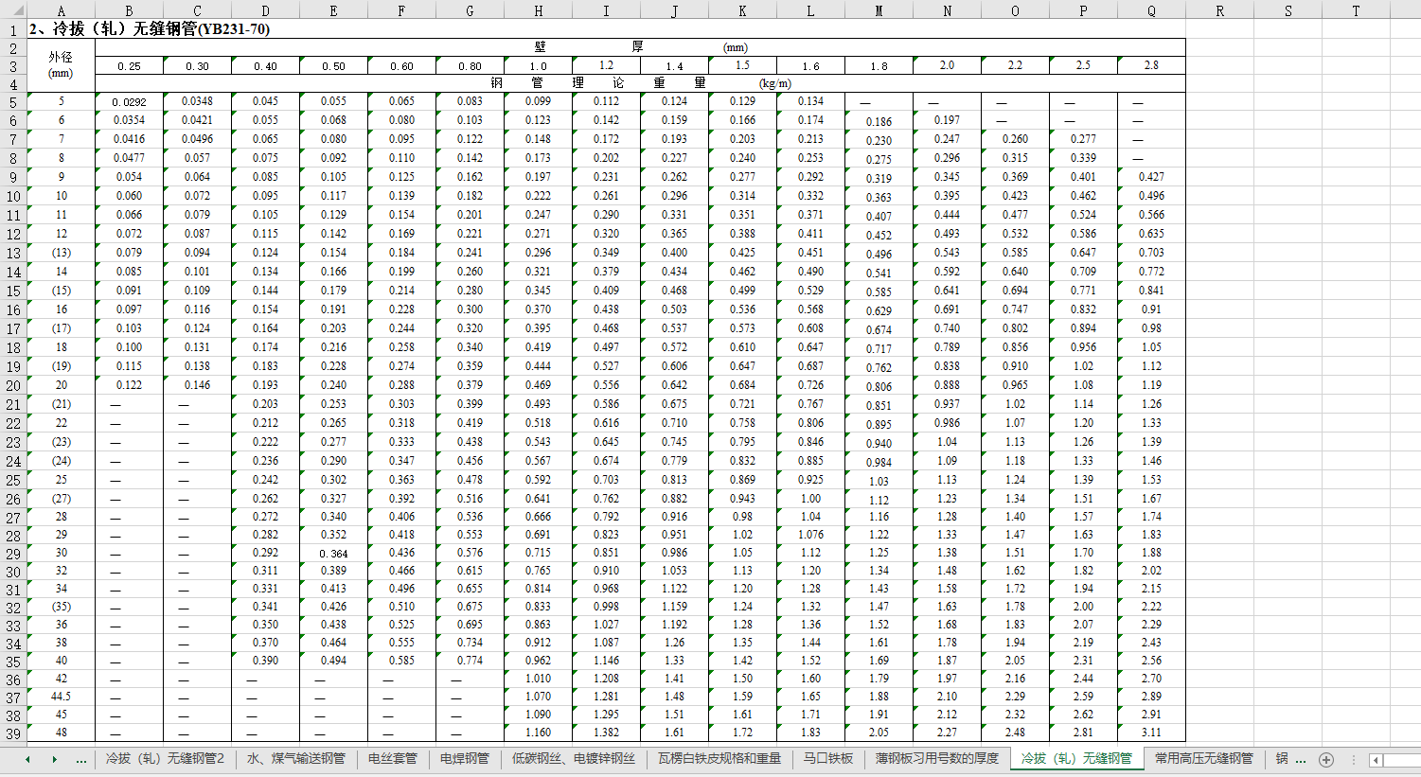Select the cell with value 0.0477
Image resolution: width=1421 pixels, height=777 pixels.
click(x=129, y=158)
